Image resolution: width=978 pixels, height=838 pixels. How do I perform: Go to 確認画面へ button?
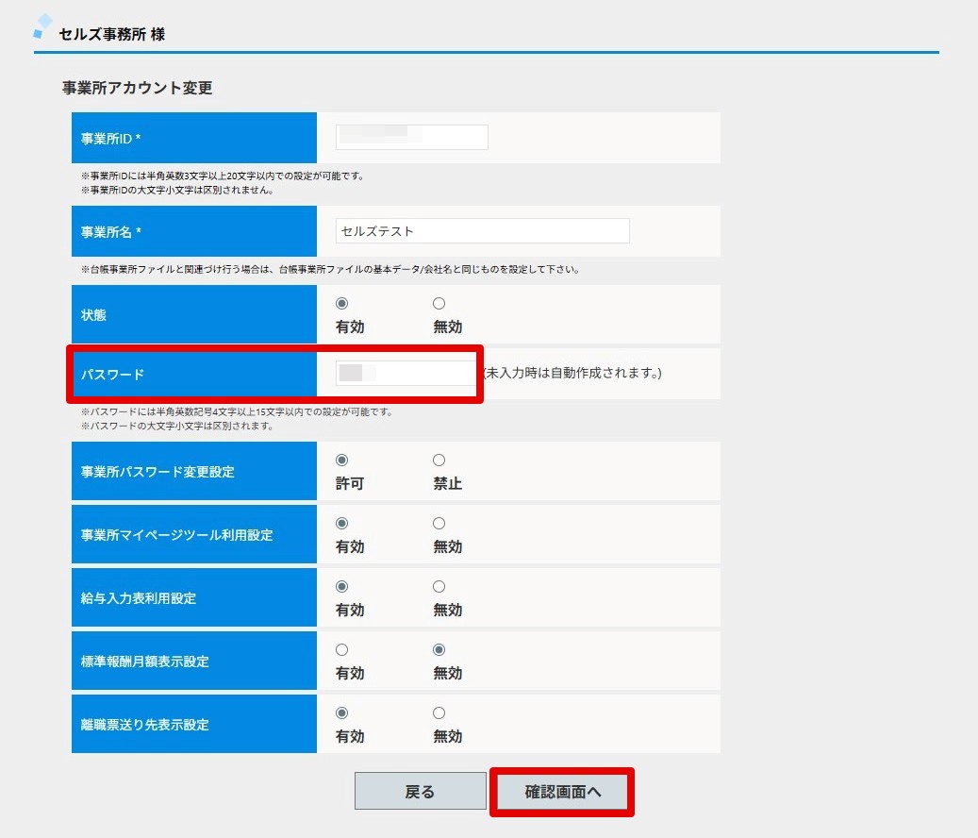tap(562, 791)
